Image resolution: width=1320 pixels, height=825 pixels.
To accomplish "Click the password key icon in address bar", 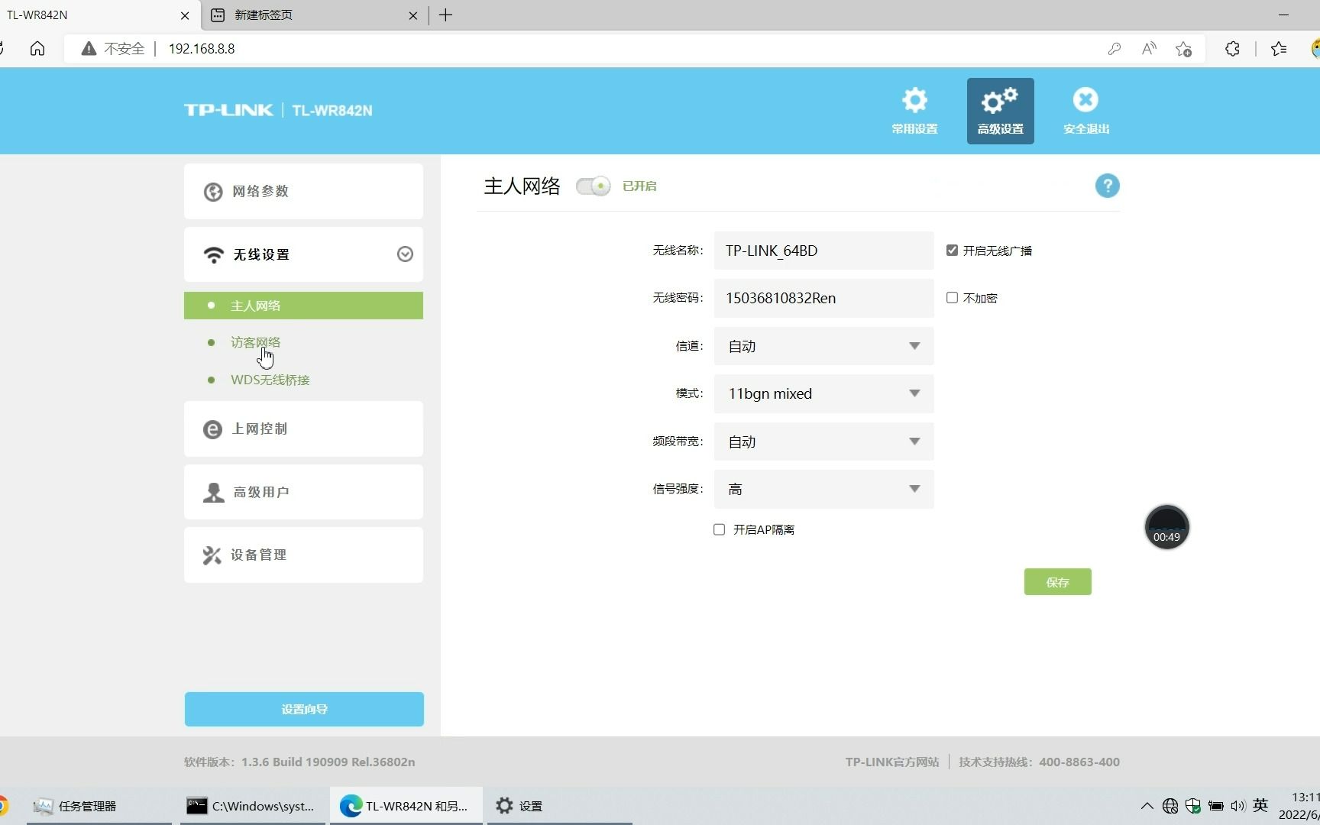I will pyautogui.click(x=1115, y=49).
